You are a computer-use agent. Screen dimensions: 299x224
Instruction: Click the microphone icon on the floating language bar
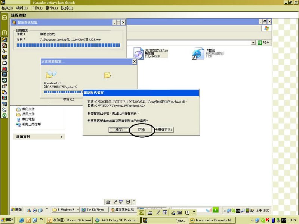coord(115,202)
